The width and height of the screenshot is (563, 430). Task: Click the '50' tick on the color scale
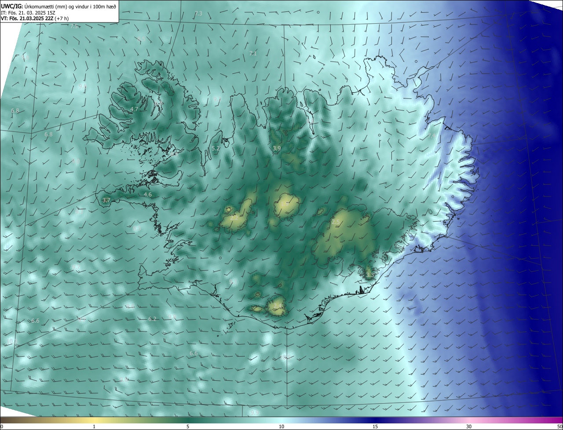(x=559, y=426)
